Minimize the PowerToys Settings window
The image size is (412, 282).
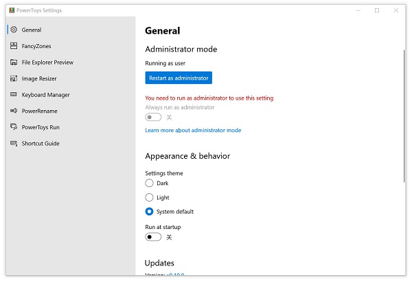[x=358, y=10]
